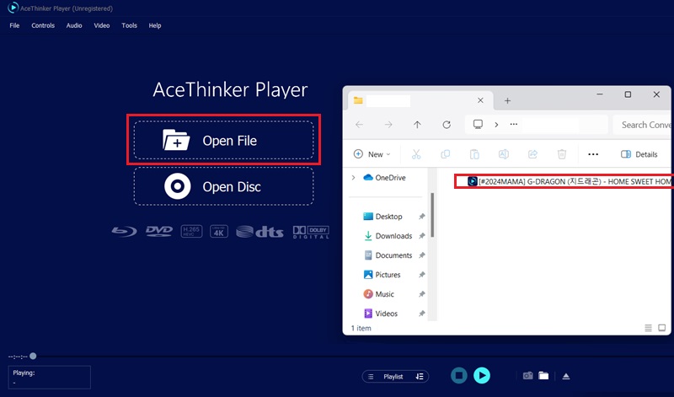Expand the address bar path chevron

tap(496, 124)
